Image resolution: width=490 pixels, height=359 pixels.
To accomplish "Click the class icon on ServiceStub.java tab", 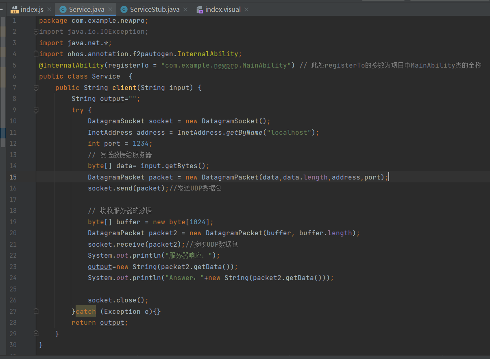I will (x=124, y=9).
